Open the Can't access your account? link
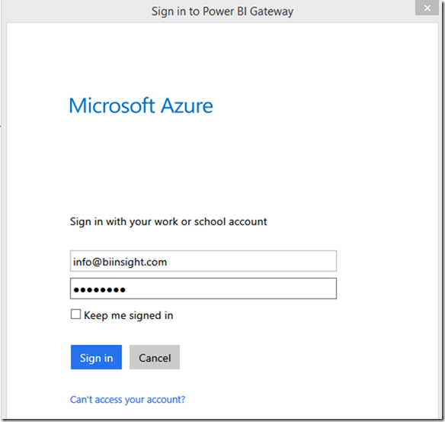 point(128,400)
